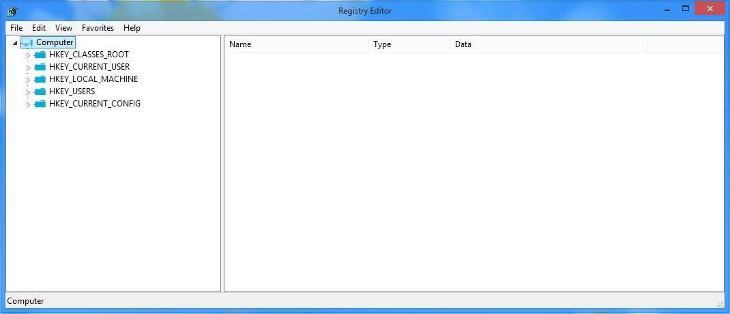Select the HKEY_USERS label
Viewport: 730px width, 314px height.
[72, 91]
